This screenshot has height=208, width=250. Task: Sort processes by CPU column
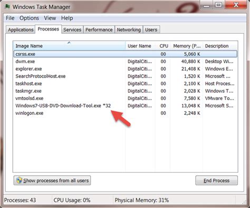163,46
